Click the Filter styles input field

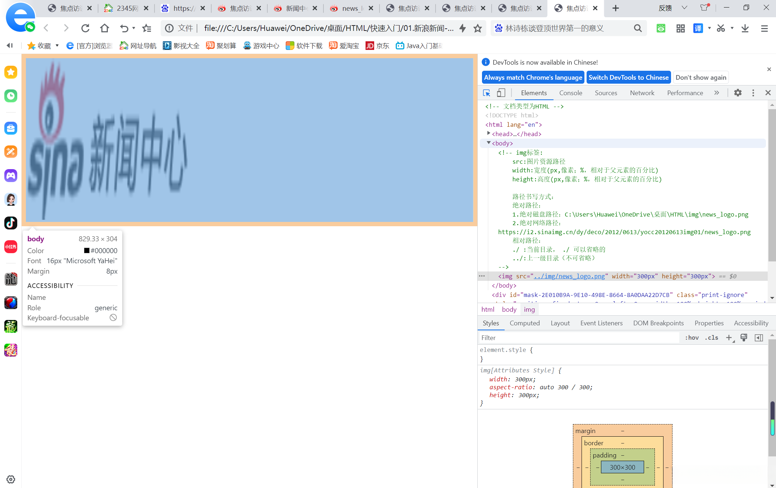point(579,338)
